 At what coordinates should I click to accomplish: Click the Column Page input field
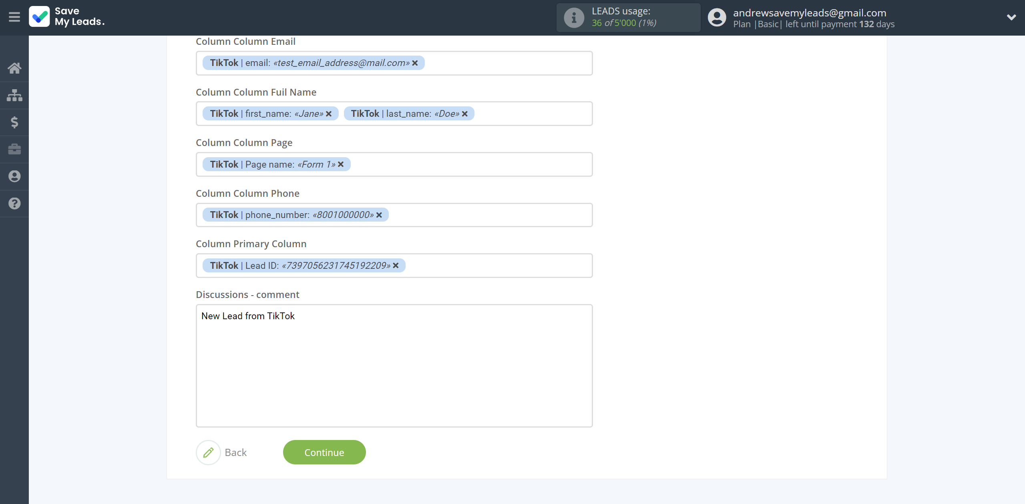[x=394, y=164]
